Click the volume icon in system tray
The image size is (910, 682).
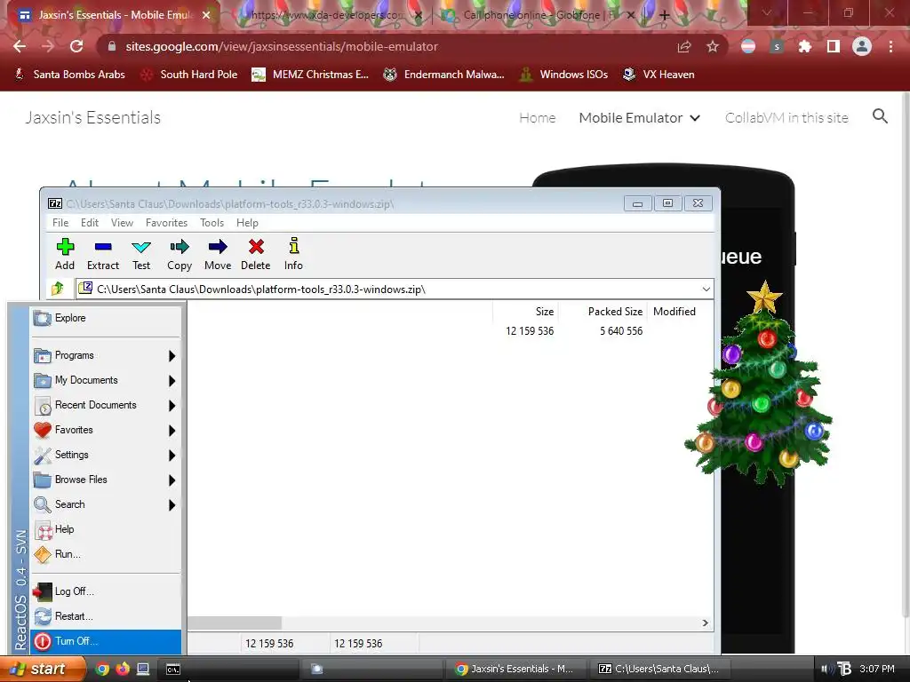pyautogui.click(x=826, y=669)
